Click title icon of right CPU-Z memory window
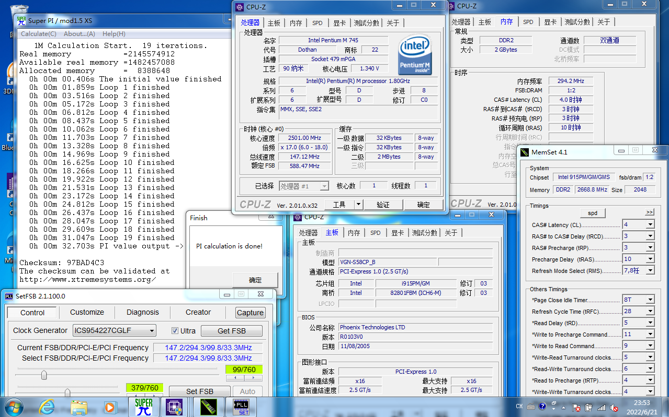The image size is (669, 417). 451,6
